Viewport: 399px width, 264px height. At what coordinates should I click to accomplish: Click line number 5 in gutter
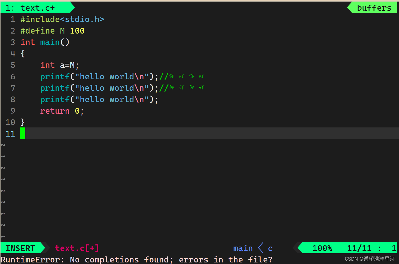[x=13, y=65]
